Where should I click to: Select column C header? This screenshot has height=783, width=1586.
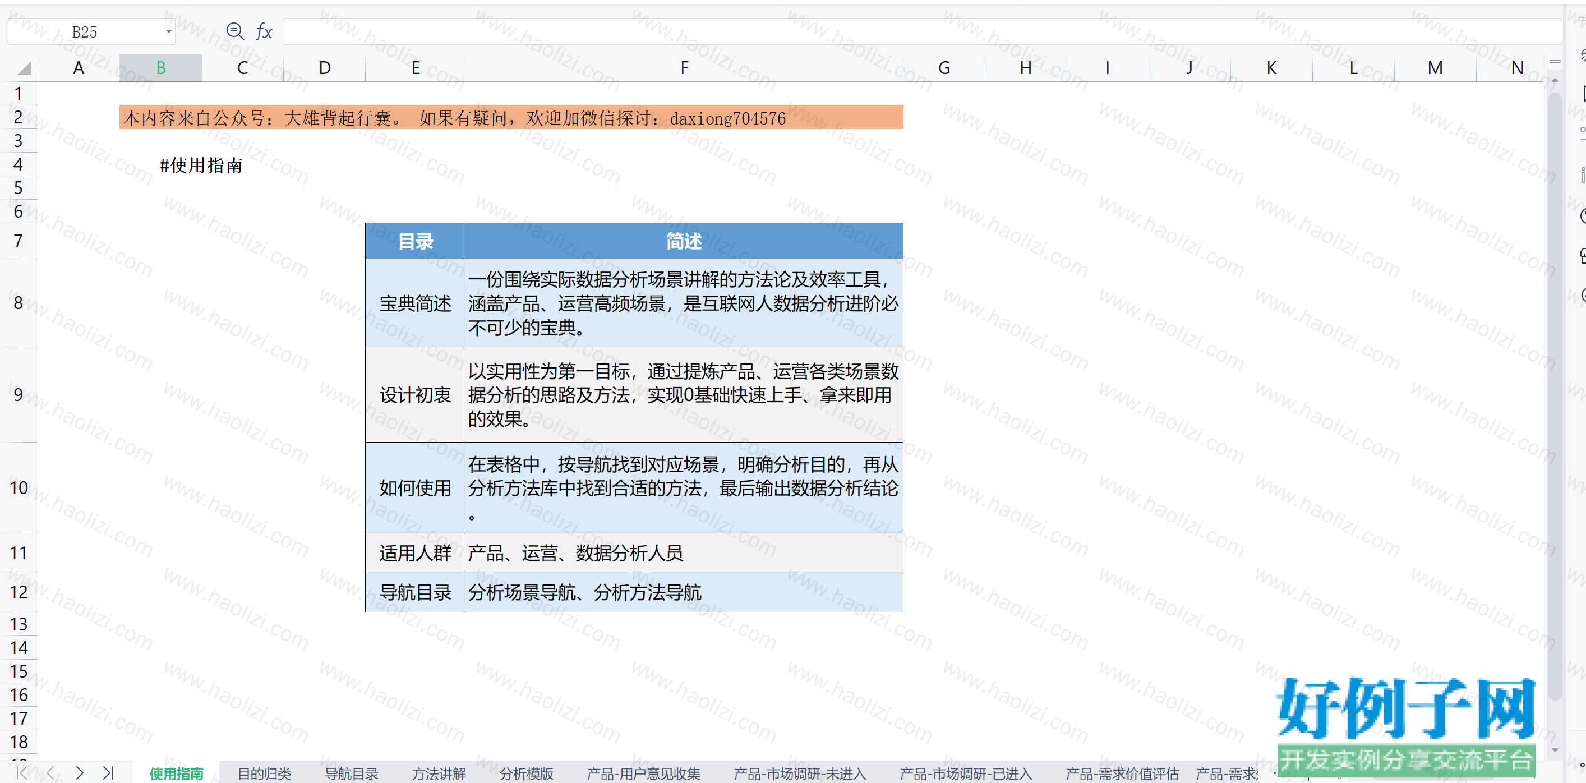tap(243, 68)
